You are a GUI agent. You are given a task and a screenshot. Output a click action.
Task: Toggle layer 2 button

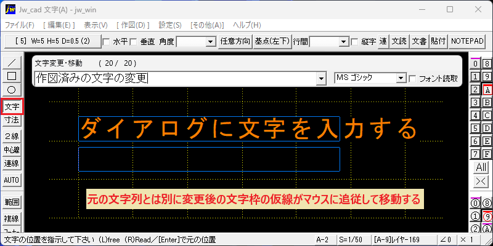pyautogui.click(x=476, y=90)
